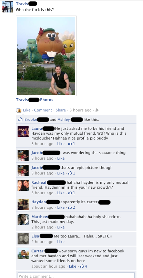
Task: Open Carter's beaver balloon profile picture
Action: tap(23, 254)
